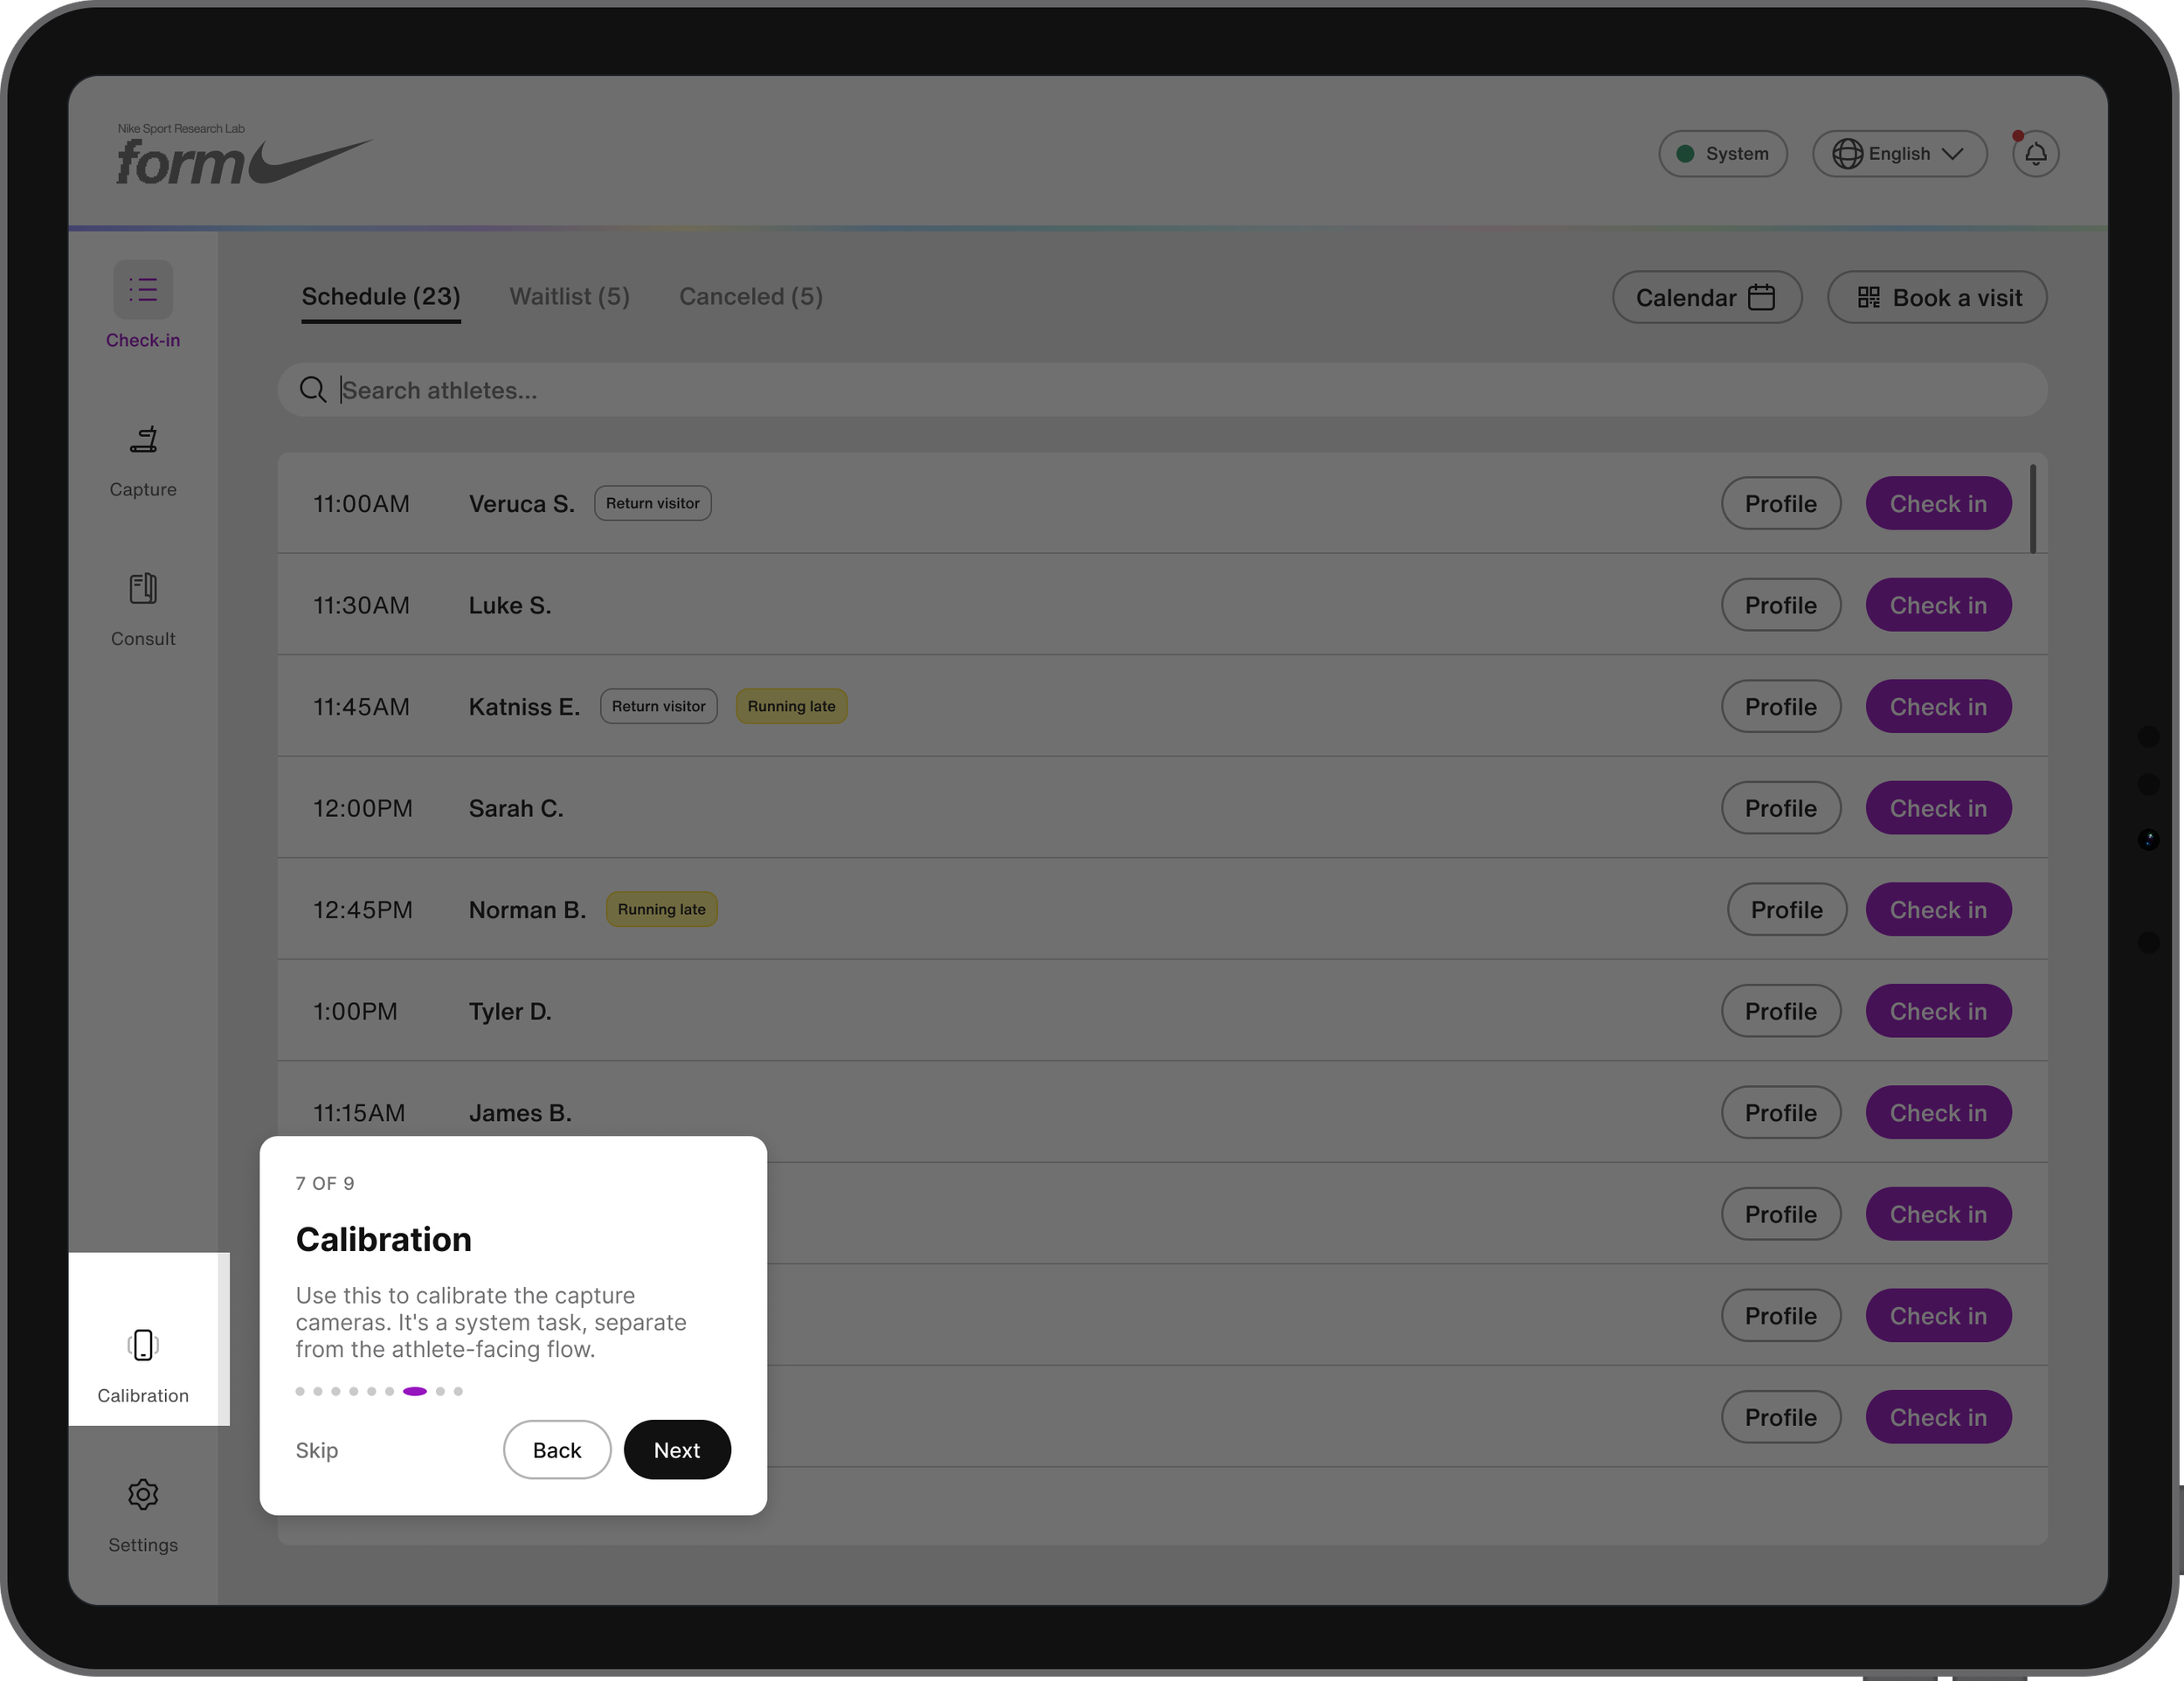Open Profile for Sarah C.
The image size is (2184, 1681).
pos(1780,808)
